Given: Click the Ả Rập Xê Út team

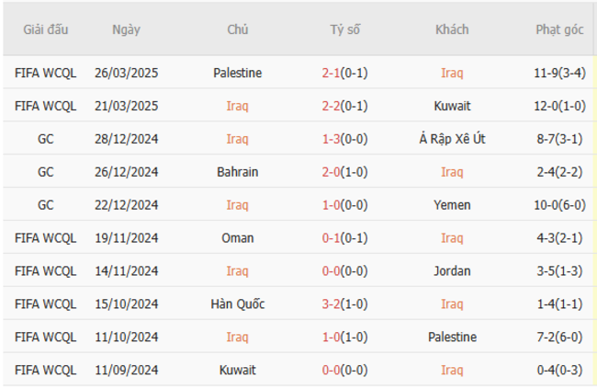Looking at the screenshot, I should (452, 139).
